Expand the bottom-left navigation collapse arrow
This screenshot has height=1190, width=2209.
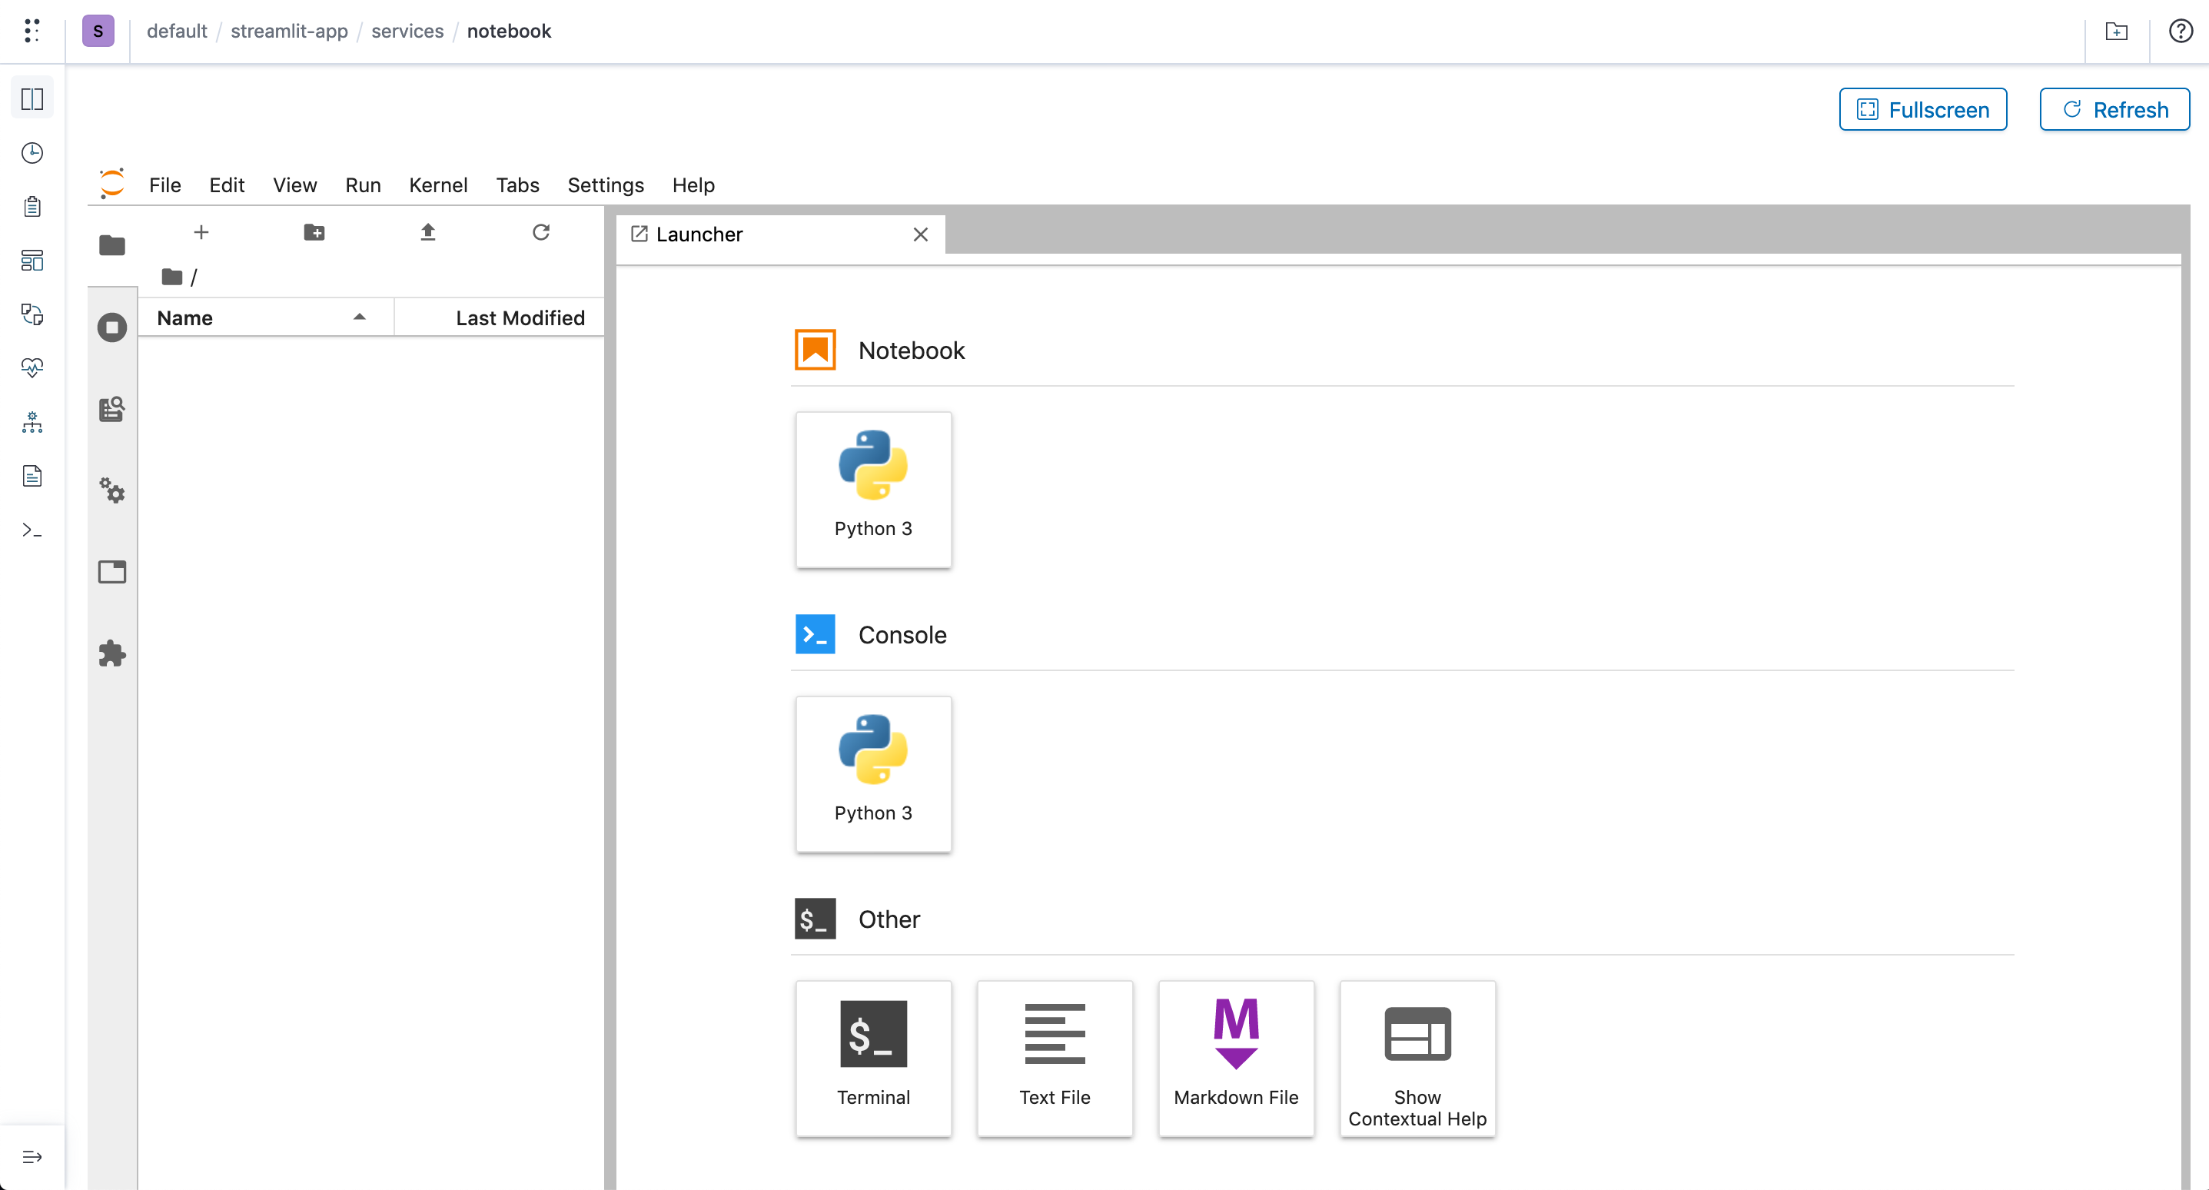point(32,1156)
